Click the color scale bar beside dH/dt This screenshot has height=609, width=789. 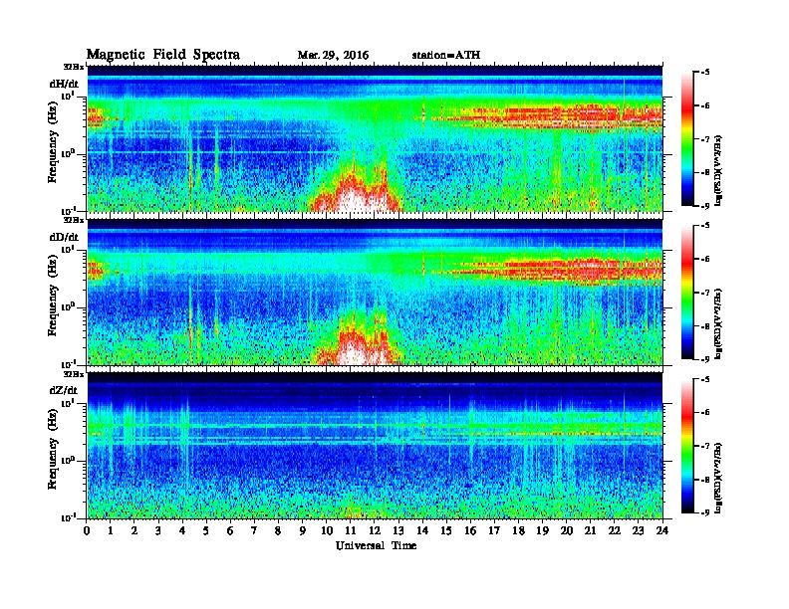click(687, 139)
